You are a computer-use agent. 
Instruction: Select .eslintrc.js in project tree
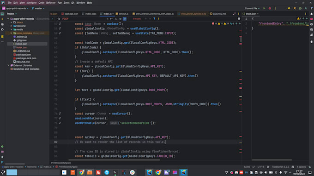point(20,37)
